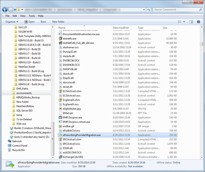The image size is (205, 172).
Task: Select the KBMQAIndia_Backup folder
Action: coord(28,98)
